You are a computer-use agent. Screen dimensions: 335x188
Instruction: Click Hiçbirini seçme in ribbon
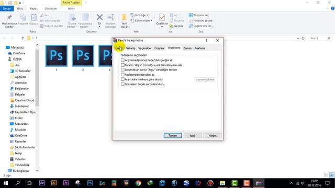coord(200,20)
